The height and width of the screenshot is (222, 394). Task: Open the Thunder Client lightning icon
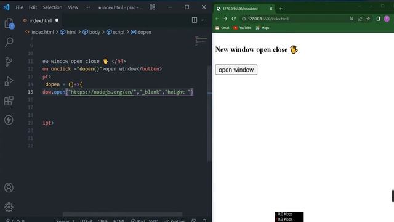click(9, 120)
